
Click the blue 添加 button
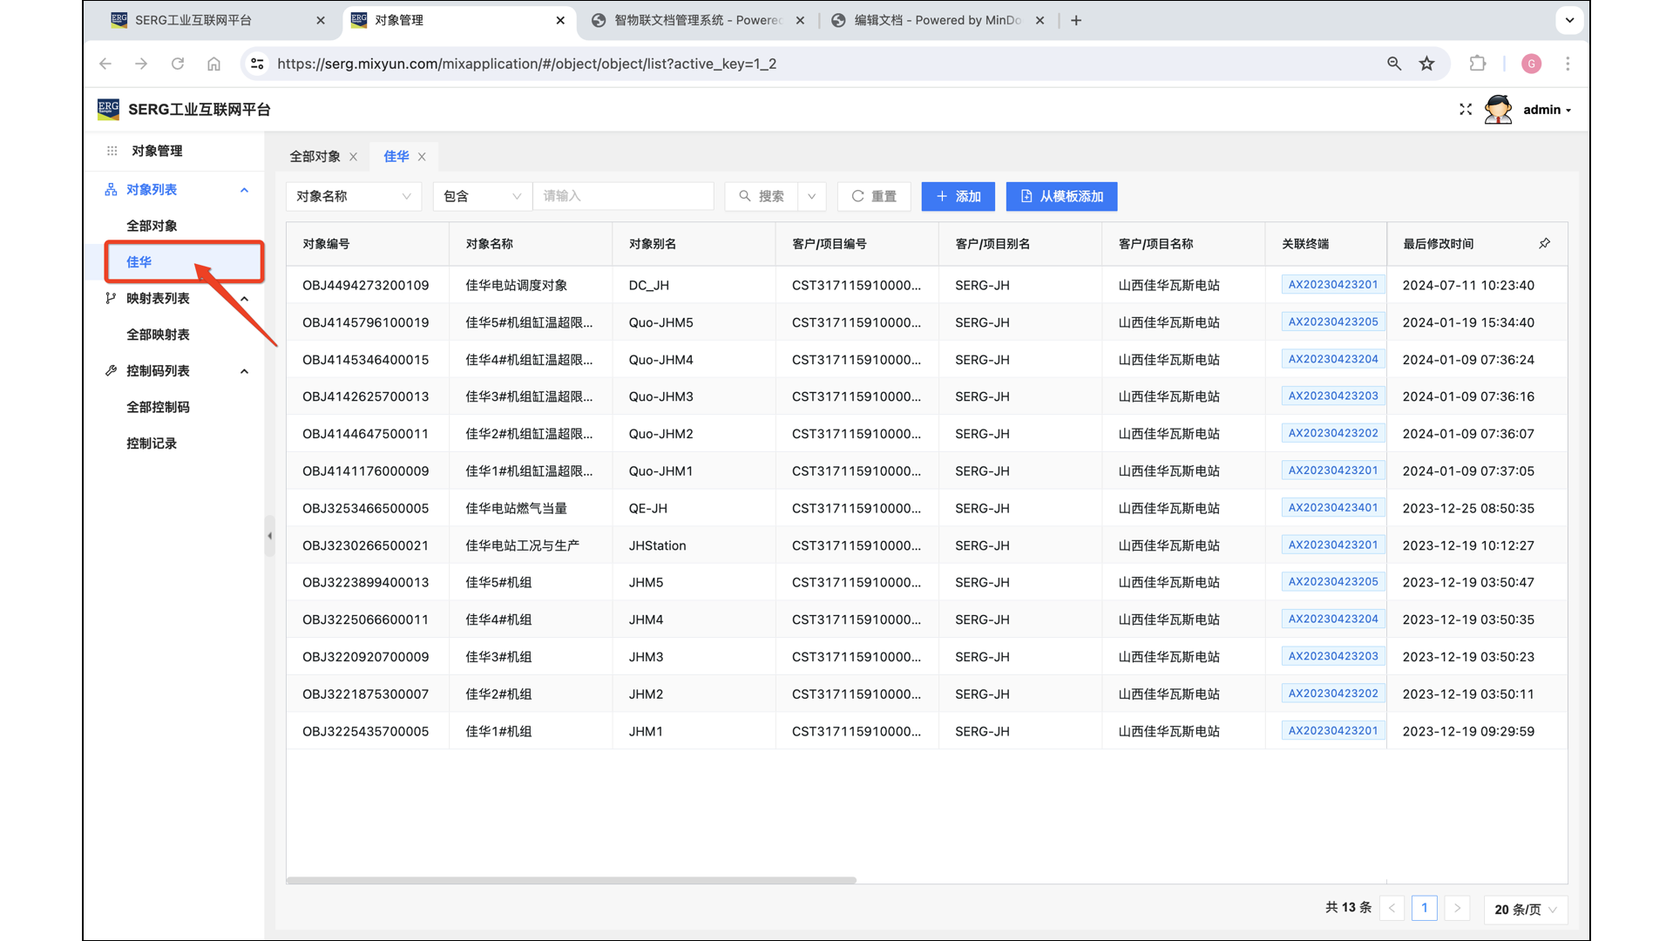pos(958,196)
